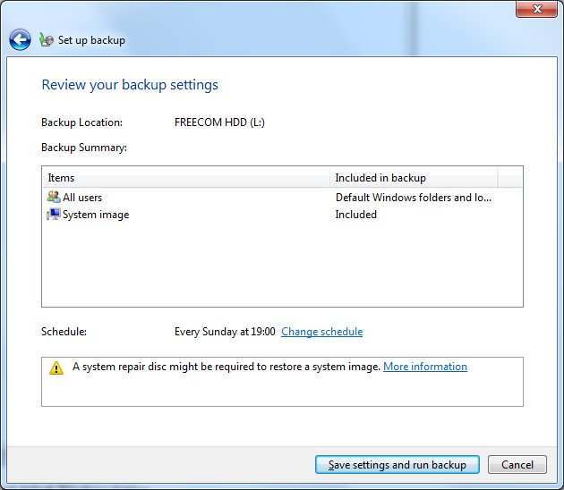Close the Set up backup window
Image resolution: width=564 pixels, height=490 pixels.
538,8
